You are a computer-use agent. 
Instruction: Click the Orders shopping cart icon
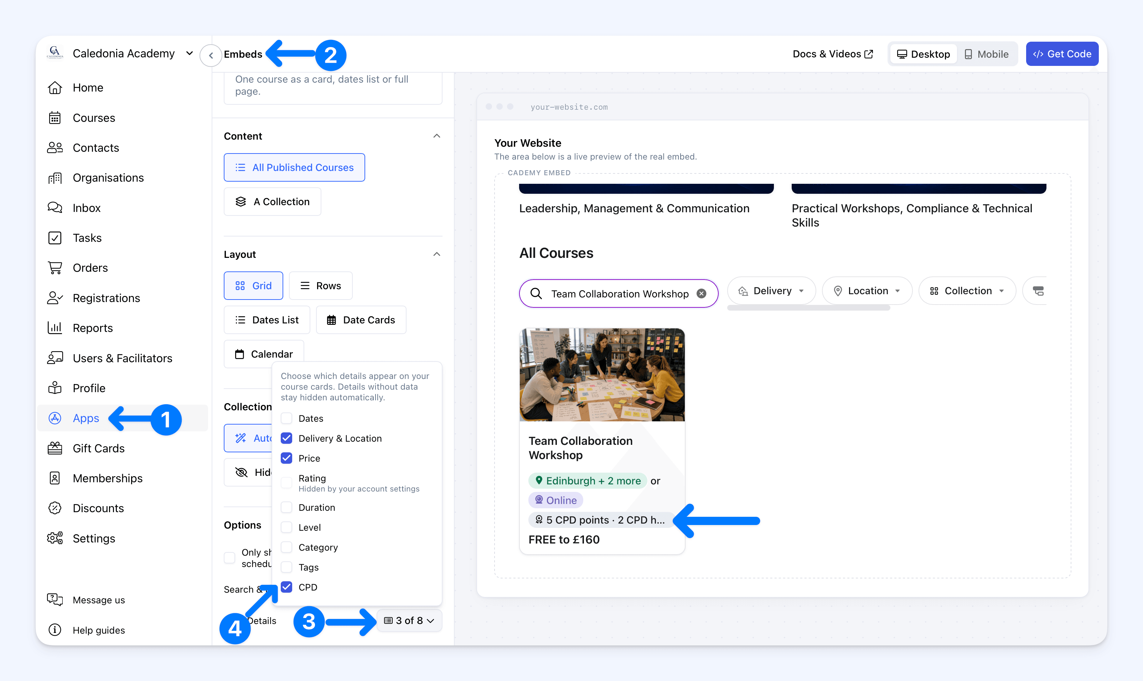point(55,267)
